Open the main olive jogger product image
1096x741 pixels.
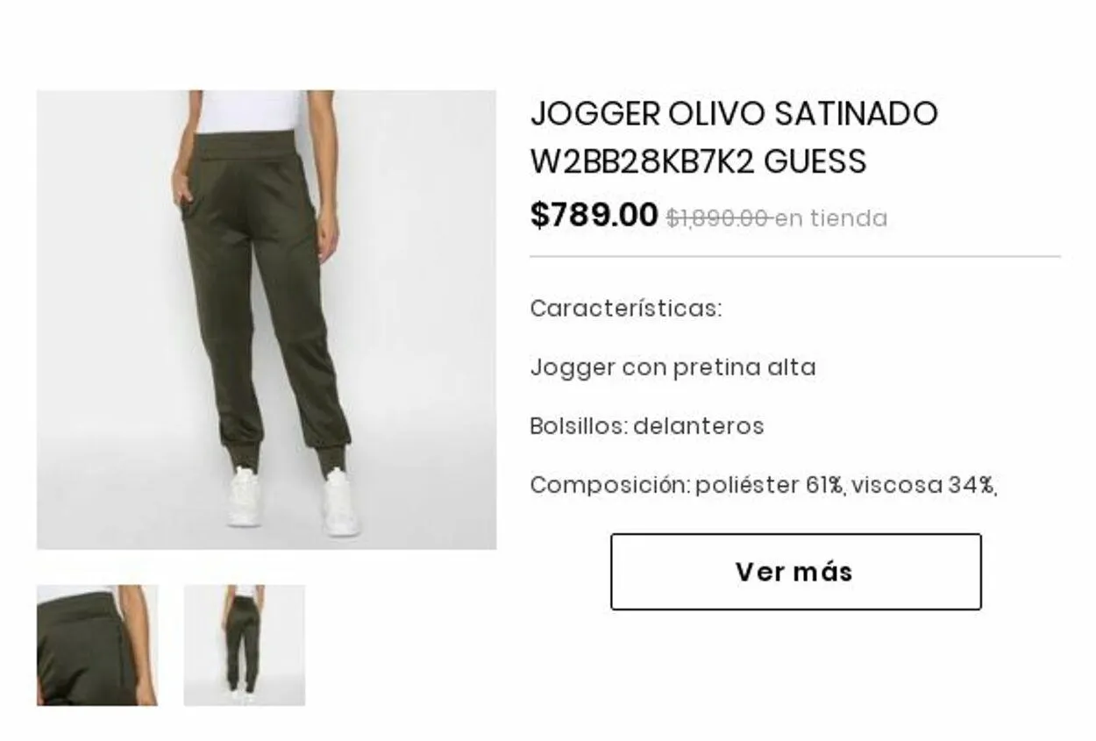pos(267,319)
